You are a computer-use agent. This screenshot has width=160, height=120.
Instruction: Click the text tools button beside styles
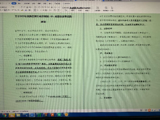(x=97, y=9)
